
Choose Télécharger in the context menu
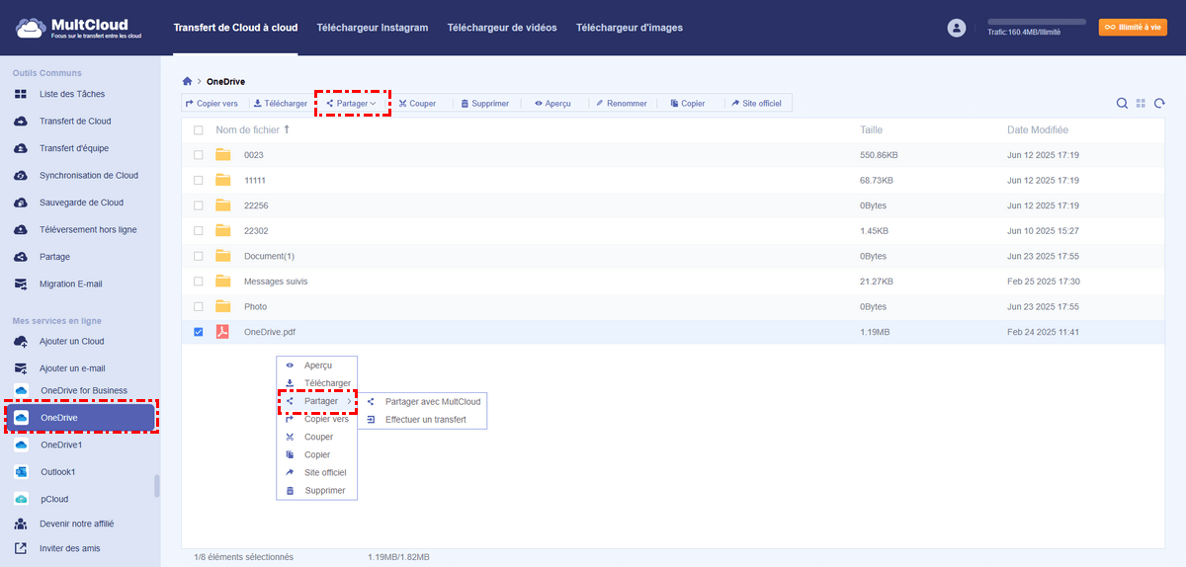tap(317, 383)
